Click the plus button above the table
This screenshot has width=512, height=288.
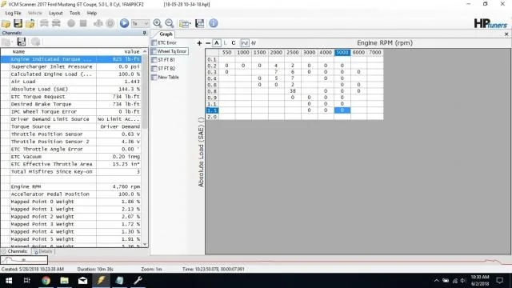click(x=199, y=43)
